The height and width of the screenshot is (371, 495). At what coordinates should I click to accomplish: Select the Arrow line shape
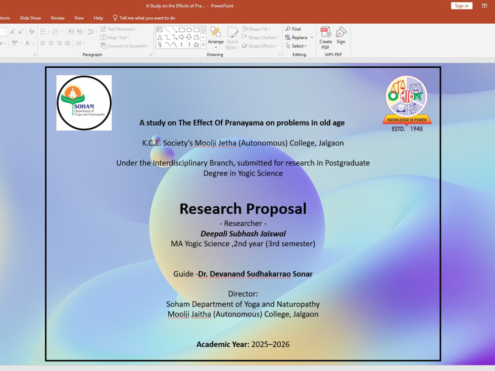pyautogui.click(x=174, y=30)
